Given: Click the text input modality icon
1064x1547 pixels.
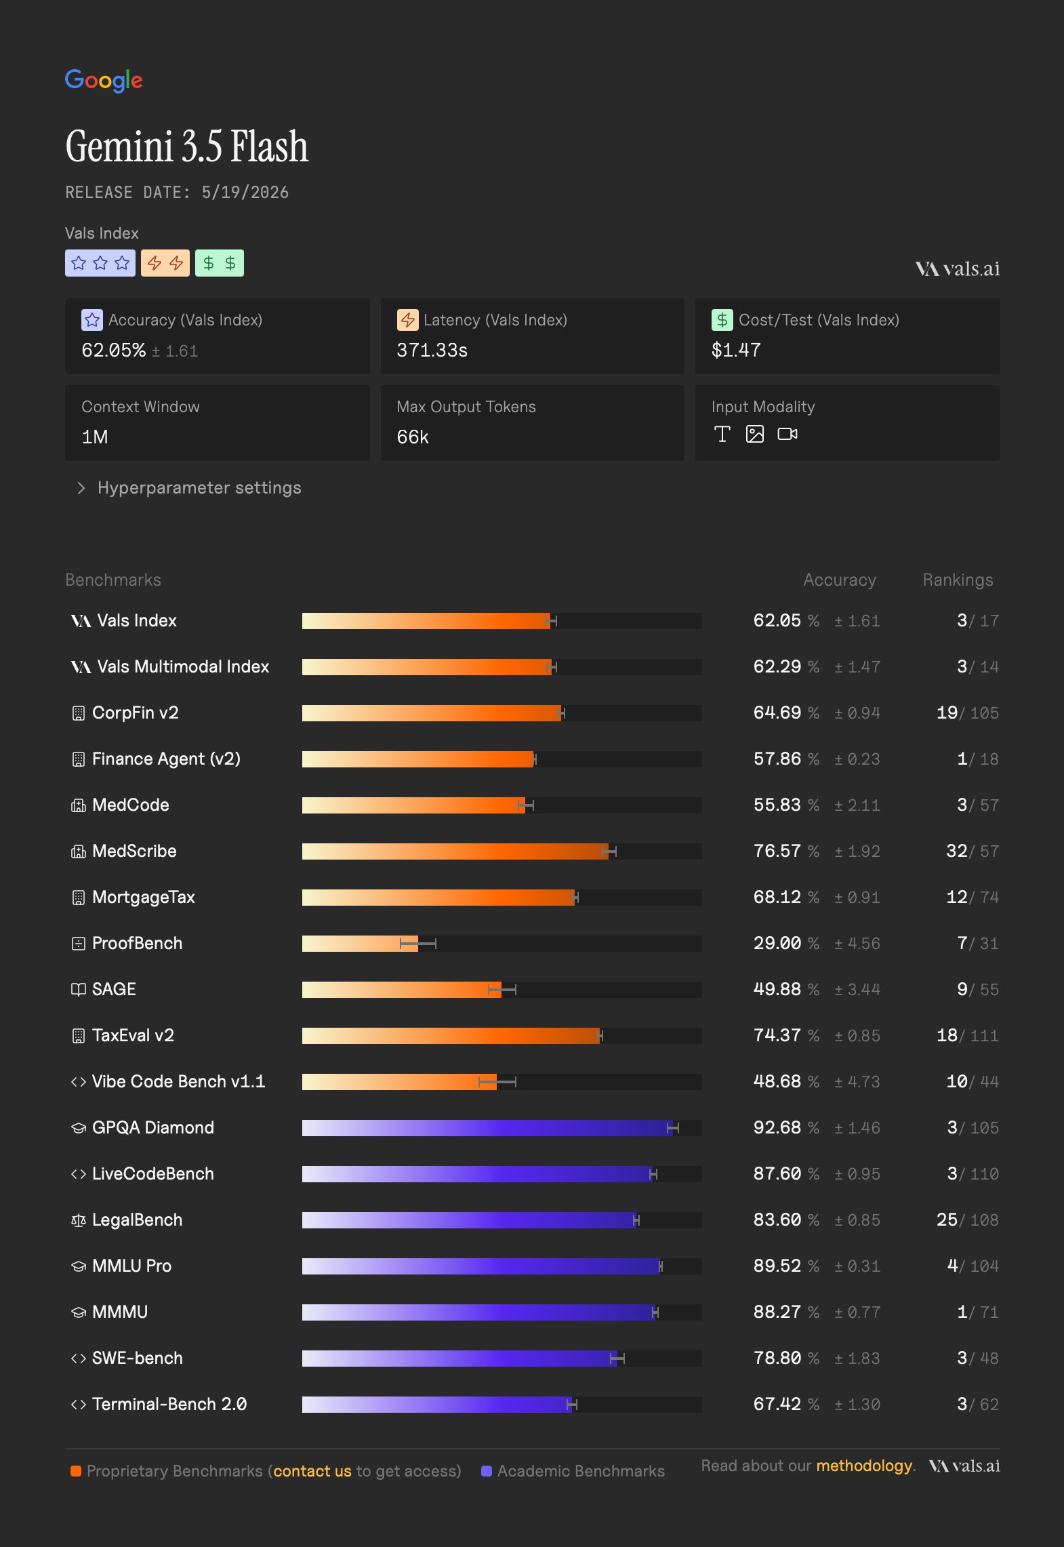Looking at the screenshot, I should coord(722,434).
